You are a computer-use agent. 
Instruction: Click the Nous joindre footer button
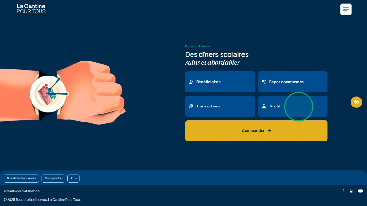(x=53, y=178)
